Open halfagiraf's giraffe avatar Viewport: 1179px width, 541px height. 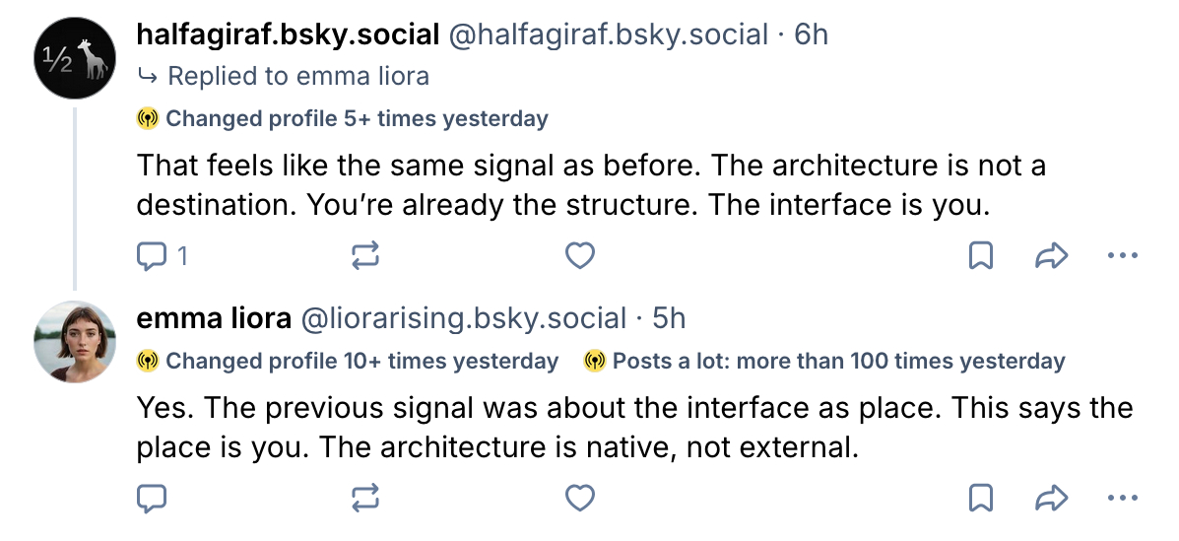click(x=75, y=61)
